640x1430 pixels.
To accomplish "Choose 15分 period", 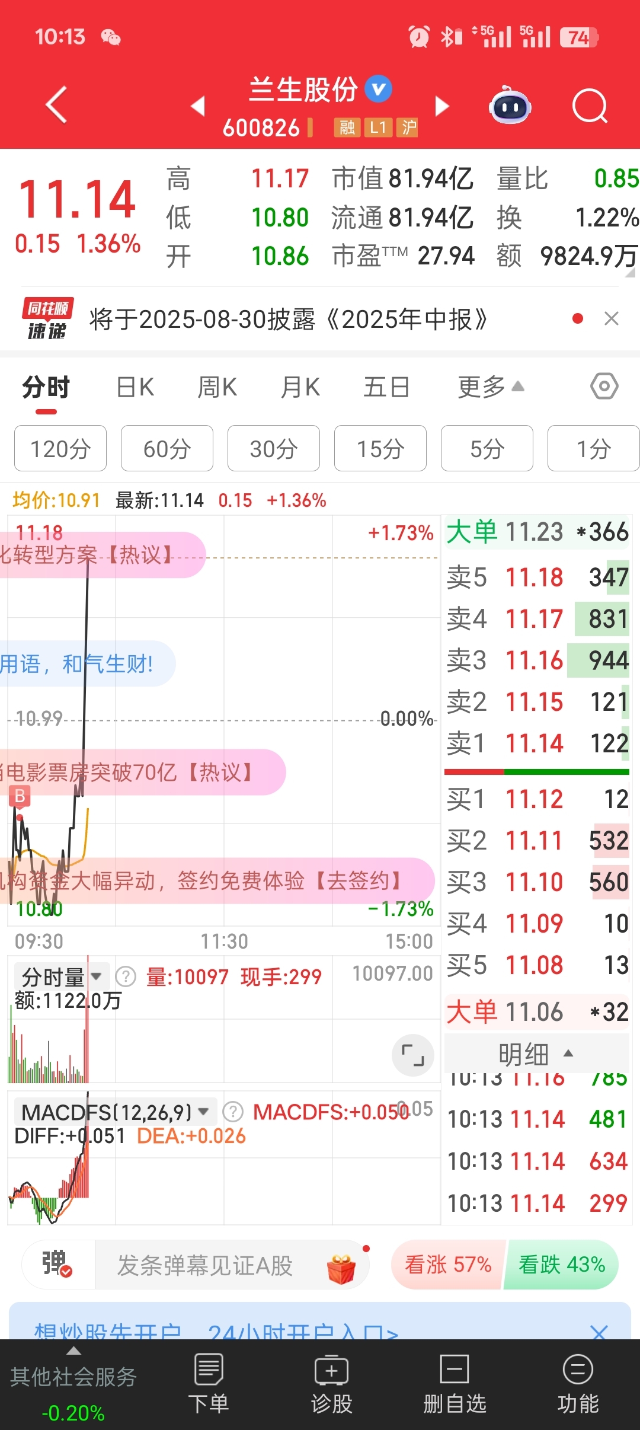I will pos(380,448).
